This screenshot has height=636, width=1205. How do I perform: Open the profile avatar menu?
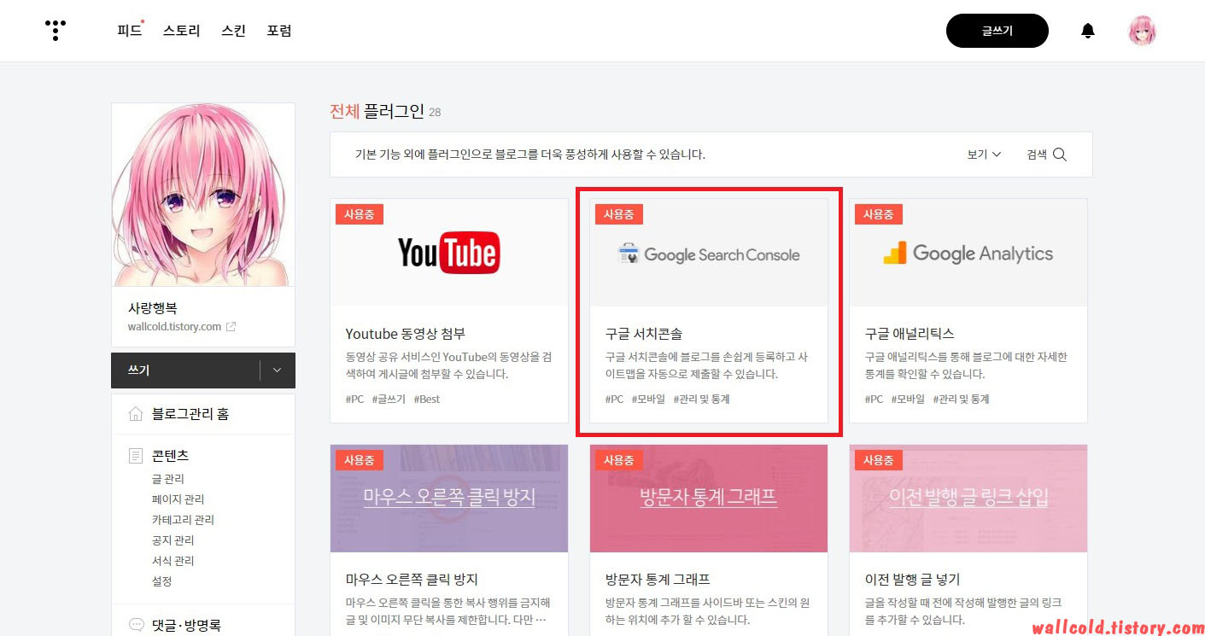coord(1142,32)
